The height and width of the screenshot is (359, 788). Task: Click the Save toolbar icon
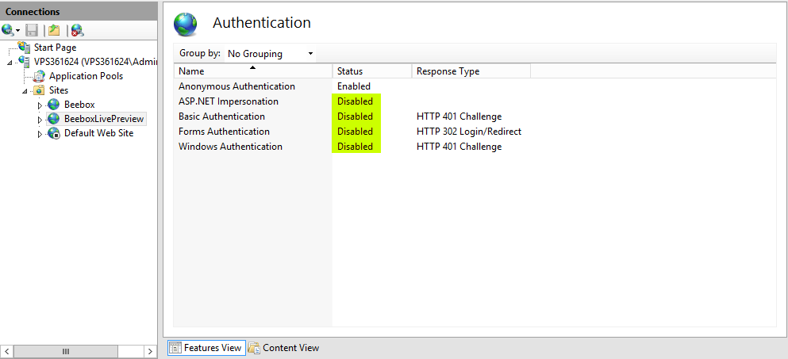coord(32,30)
